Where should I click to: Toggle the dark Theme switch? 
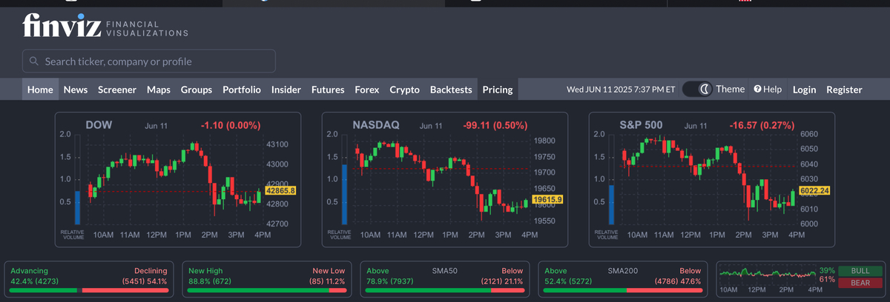pyautogui.click(x=696, y=90)
